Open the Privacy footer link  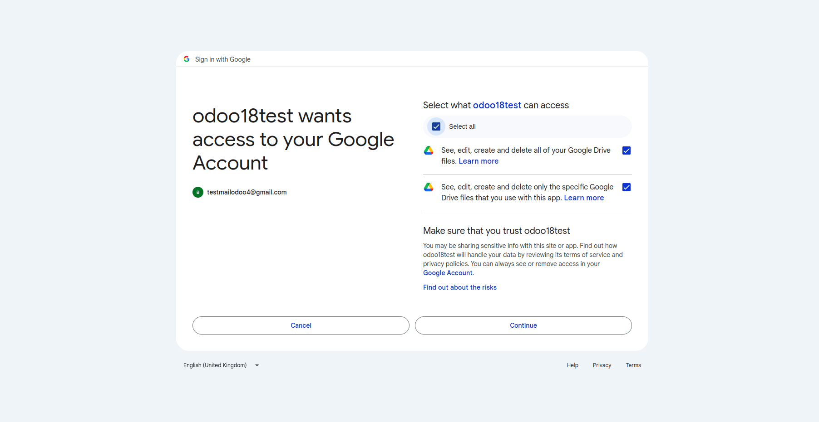coord(602,365)
